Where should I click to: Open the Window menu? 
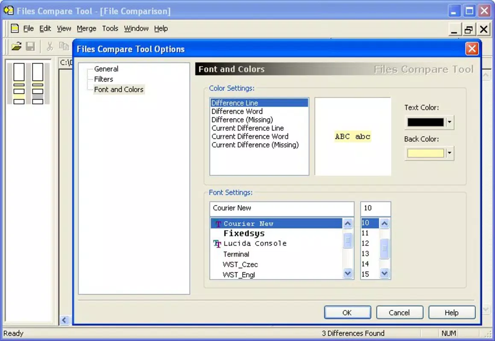pos(136,29)
